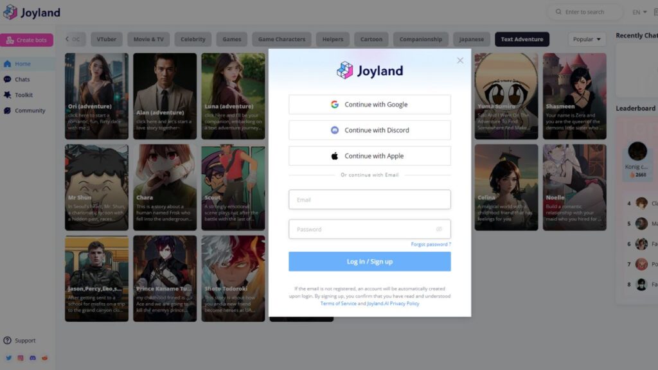Open the Twitter social icon

[x=8, y=358]
